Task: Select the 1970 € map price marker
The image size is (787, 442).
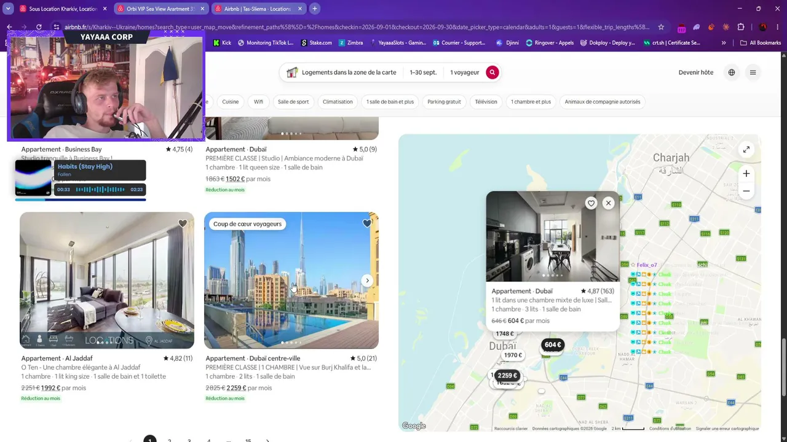Action: 513,355
